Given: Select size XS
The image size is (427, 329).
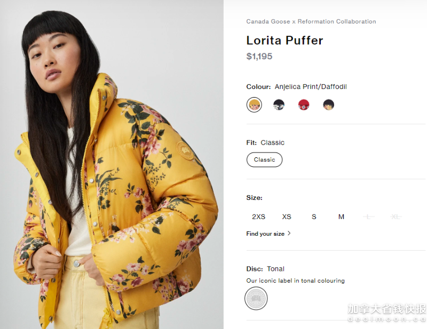Looking at the screenshot, I should pyautogui.click(x=287, y=216).
